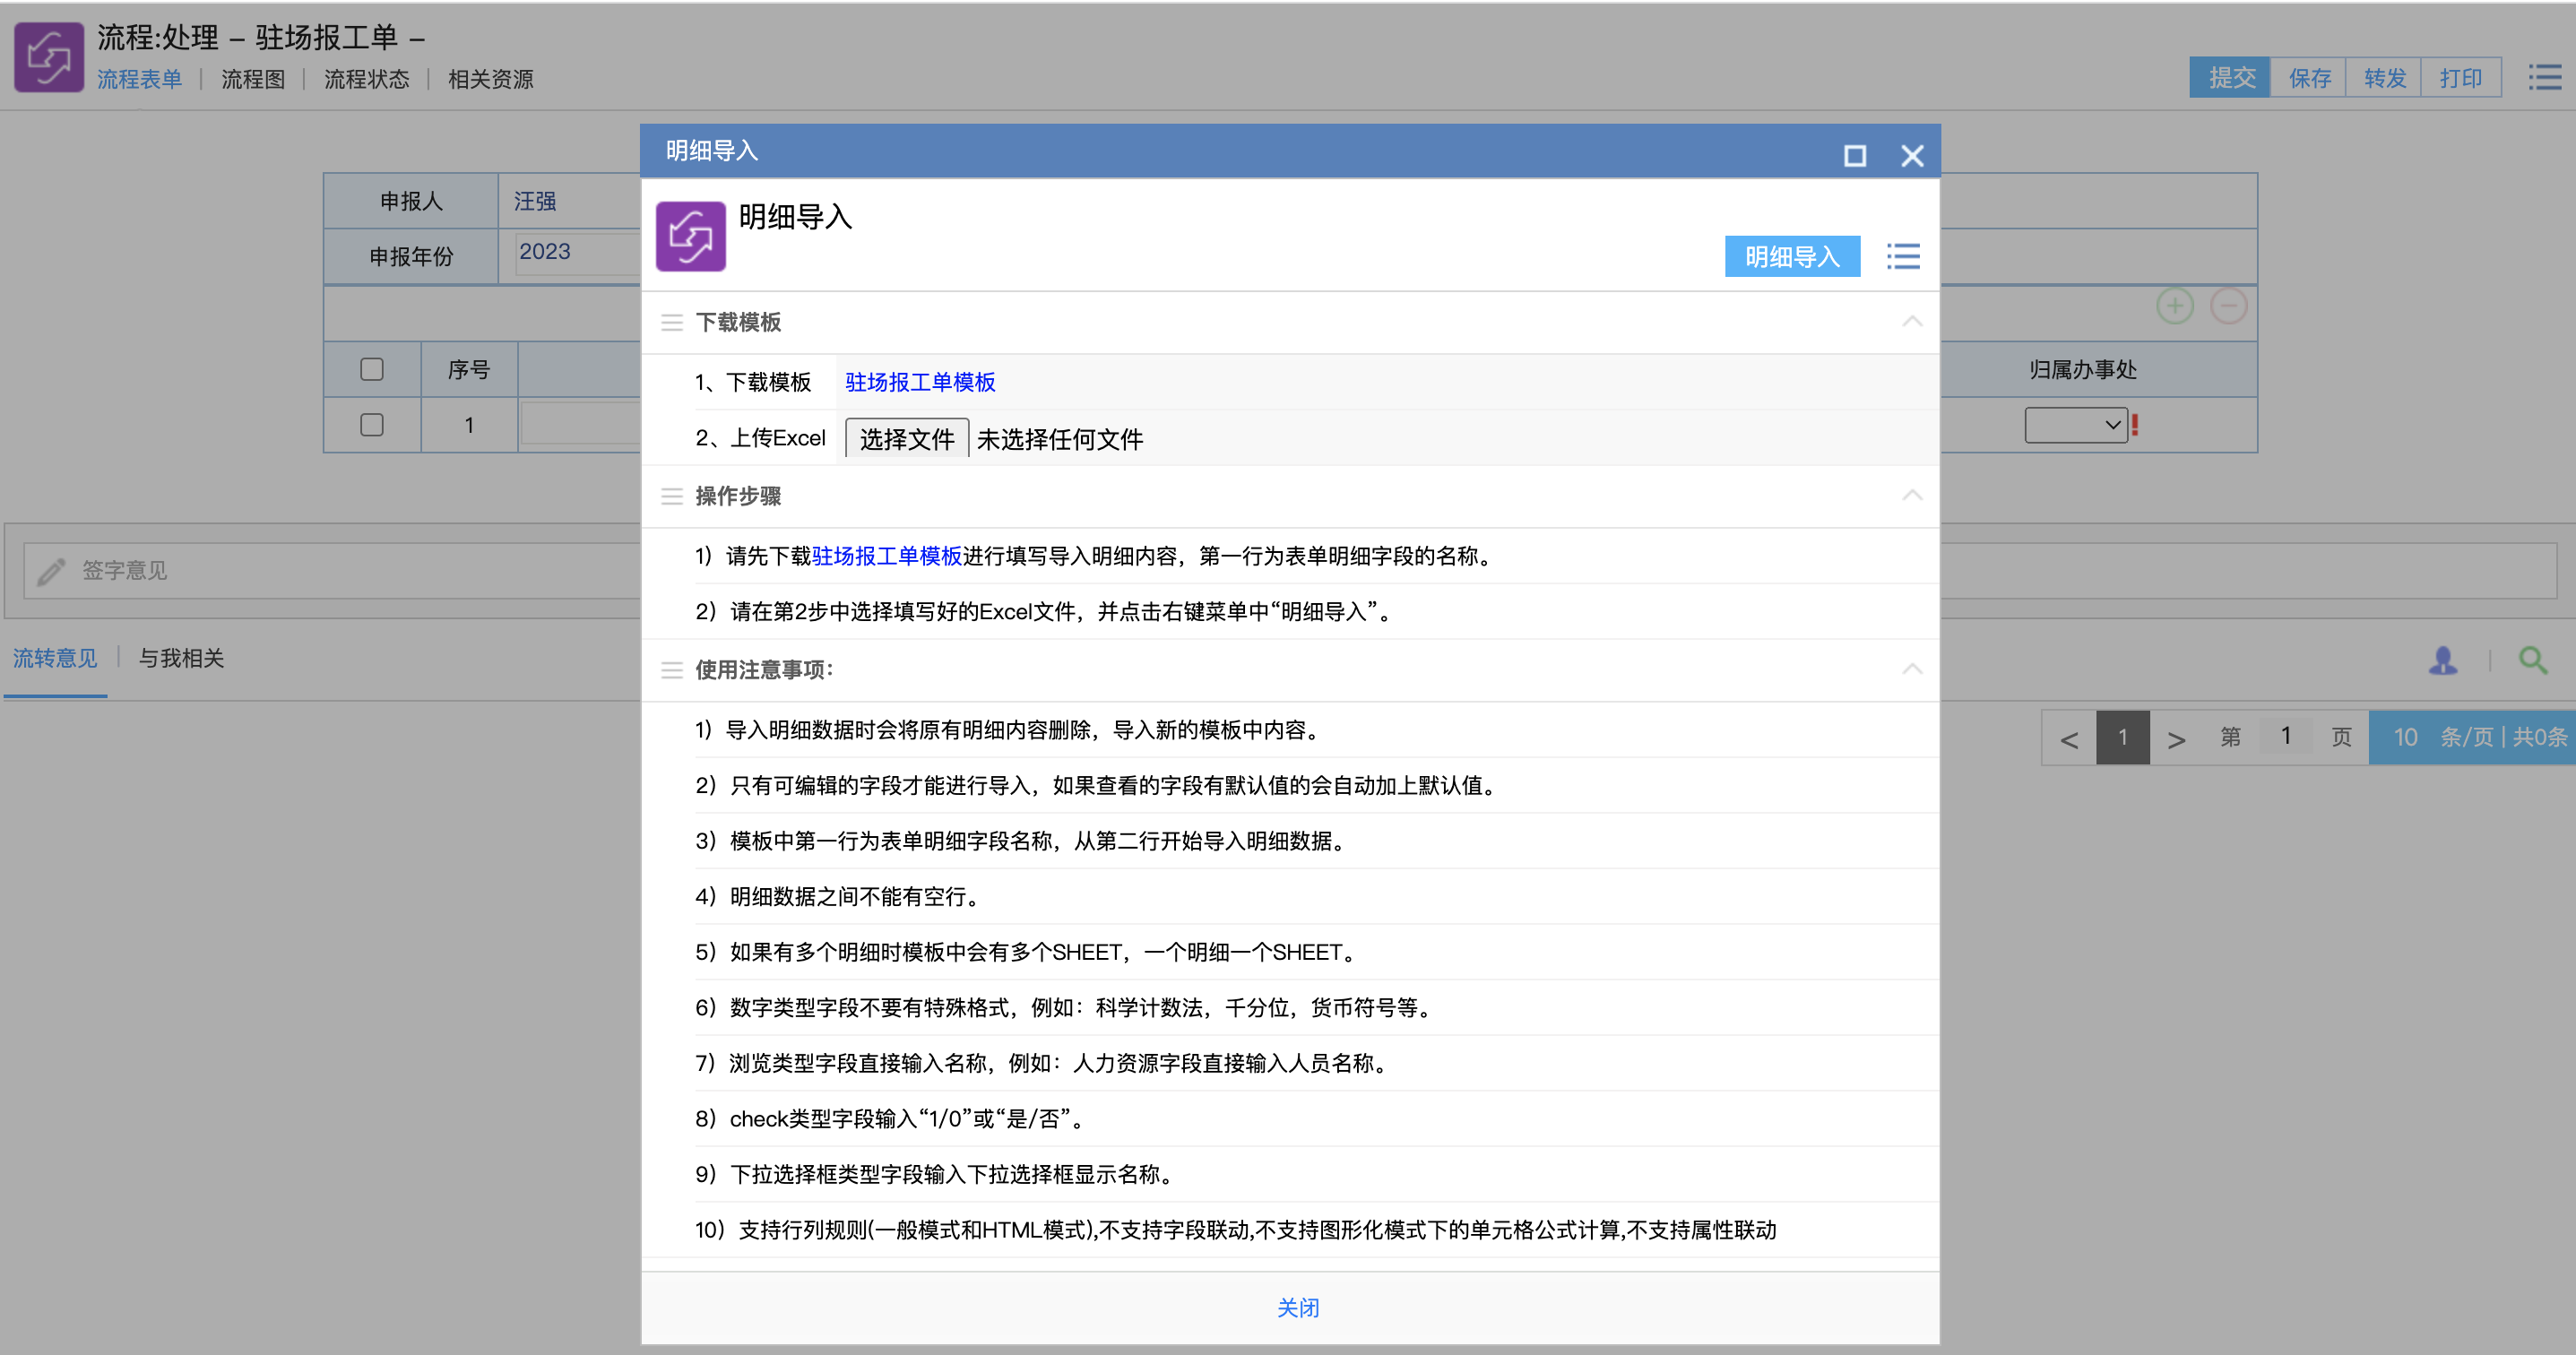Collapse the 下载模板 section

tap(1911, 322)
